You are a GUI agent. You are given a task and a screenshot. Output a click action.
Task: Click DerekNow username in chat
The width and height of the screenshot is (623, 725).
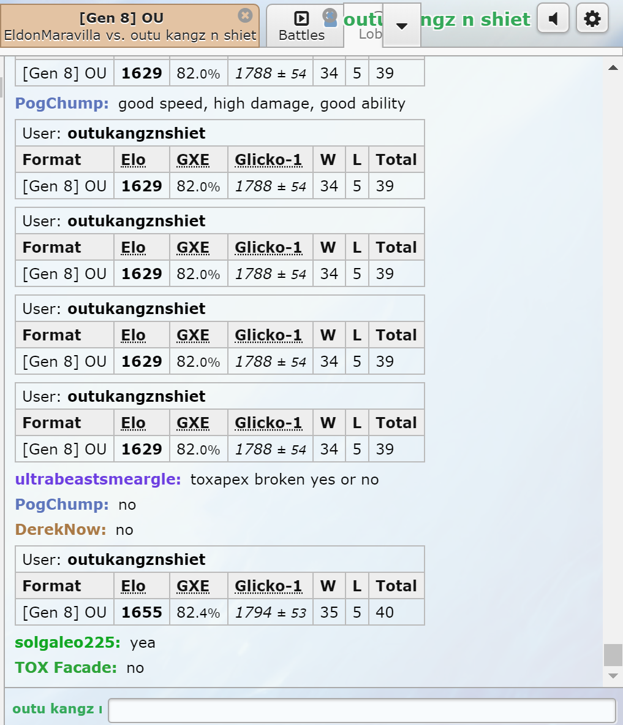click(x=61, y=529)
